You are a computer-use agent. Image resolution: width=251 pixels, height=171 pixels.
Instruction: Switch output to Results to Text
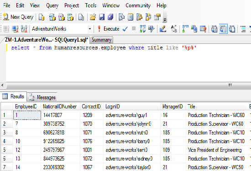tap(214, 29)
